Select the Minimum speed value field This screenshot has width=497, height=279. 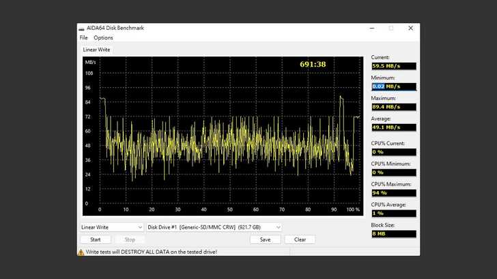(x=393, y=86)
